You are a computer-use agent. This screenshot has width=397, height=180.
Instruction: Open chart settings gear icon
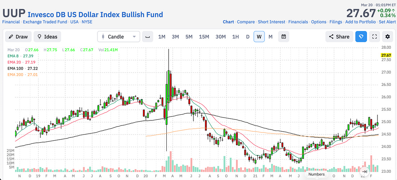(x=388, y=37)
